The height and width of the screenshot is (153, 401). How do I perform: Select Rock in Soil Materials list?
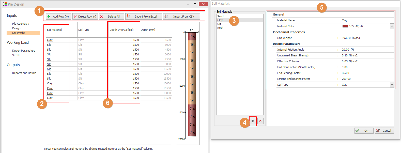[220, 28]
